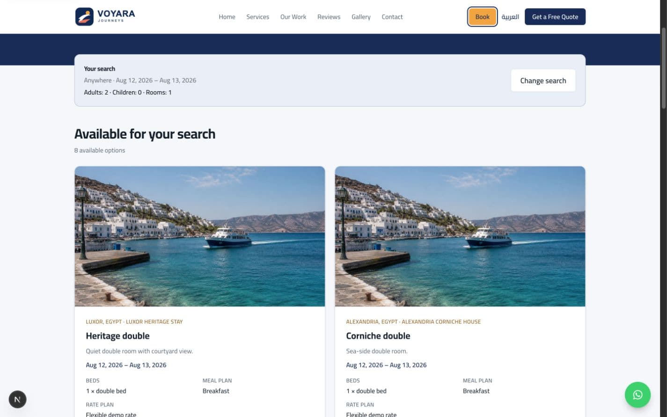Click the Alexandria Corniche House label

[x=441, y=322]
